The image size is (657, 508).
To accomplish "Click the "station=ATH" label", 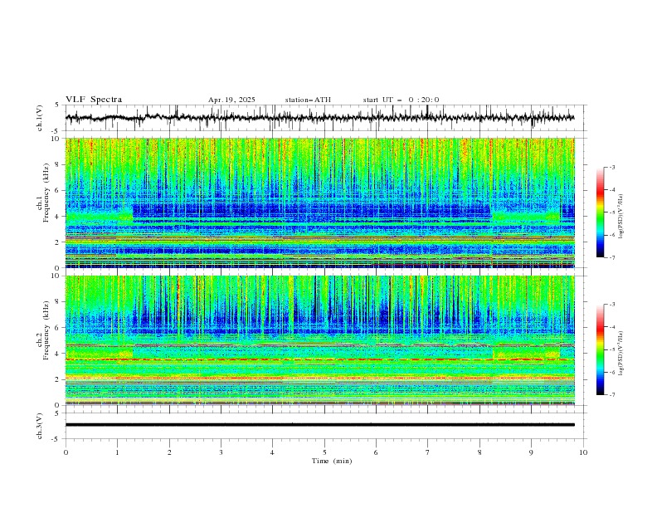I will coord(308,100).
